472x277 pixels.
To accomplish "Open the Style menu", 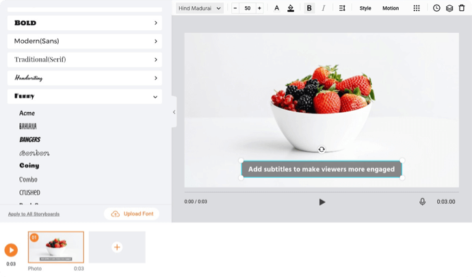I will 365,8.
